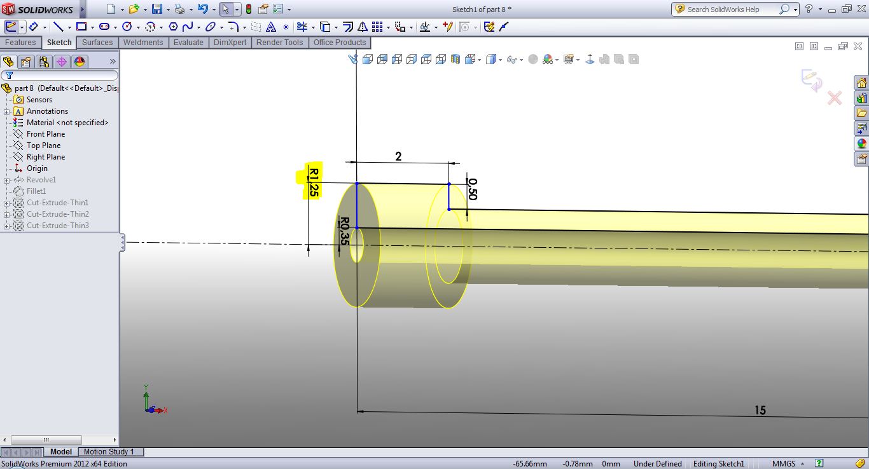Image resolution: width=869 pixels, height=469 pixels.
Task: Open the Hide/Show Items dropdown arrow
Action: 521,60
